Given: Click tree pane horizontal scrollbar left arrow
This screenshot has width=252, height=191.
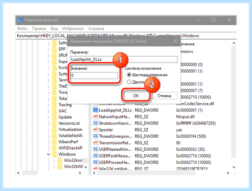Looking at the screenshot, I should click(x=18, y=173).
